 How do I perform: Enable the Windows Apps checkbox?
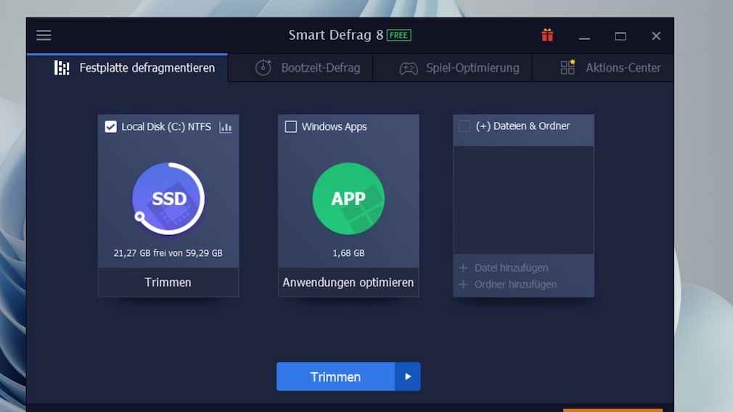(291, 127)
